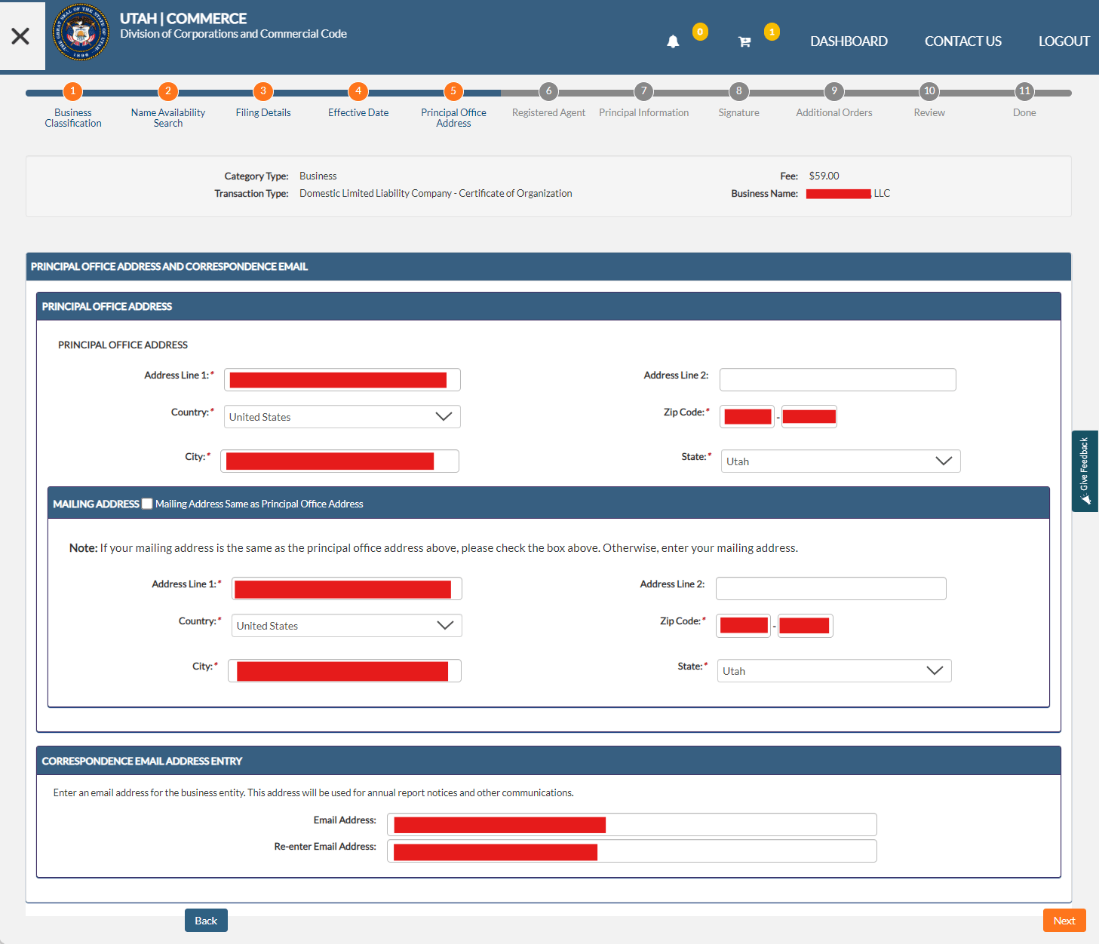Click the Utah state seal logo
The image size is (1099, 944).
[x=81, y=32]
